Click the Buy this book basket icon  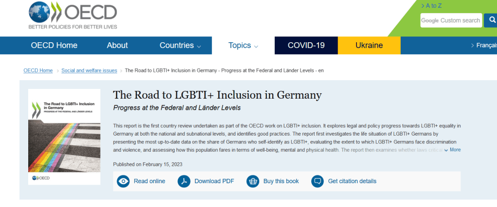point(253,181)
